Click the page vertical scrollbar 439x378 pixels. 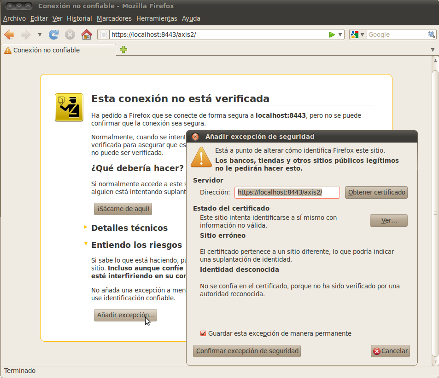point(435,212)
